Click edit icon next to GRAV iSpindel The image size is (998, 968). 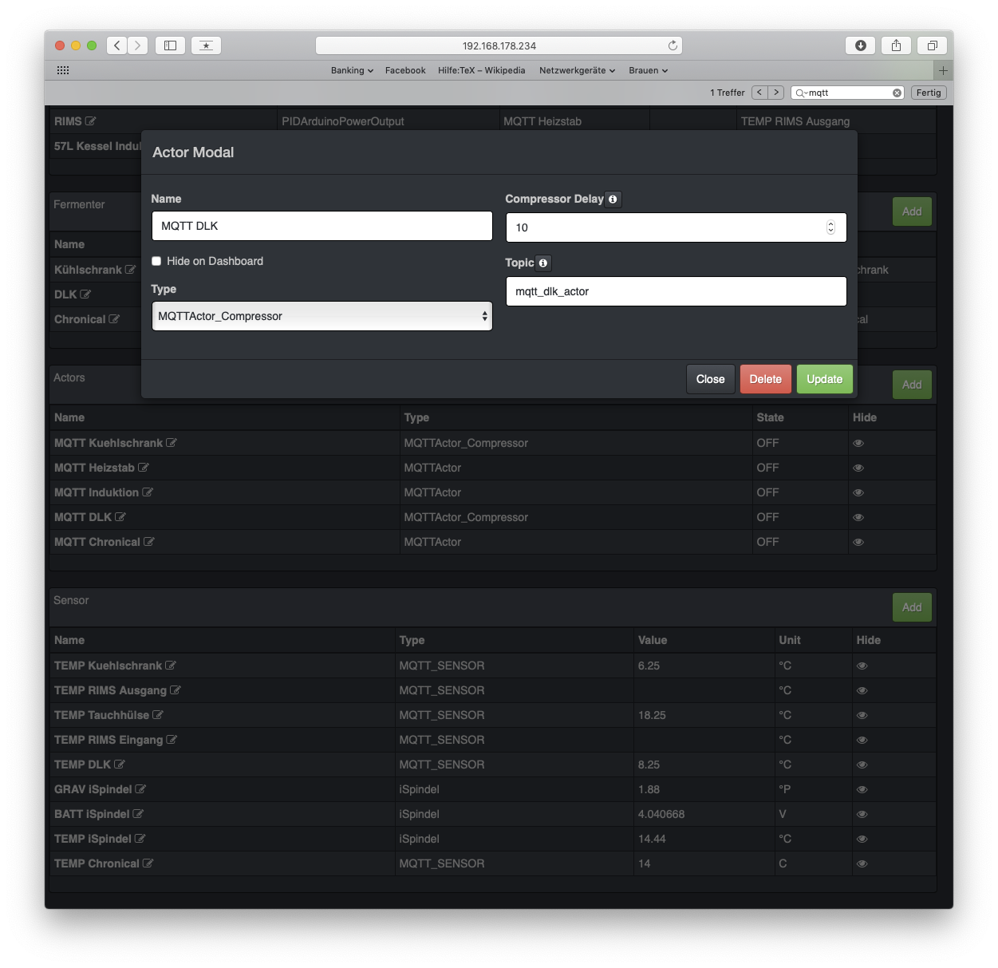pos(140,789)
